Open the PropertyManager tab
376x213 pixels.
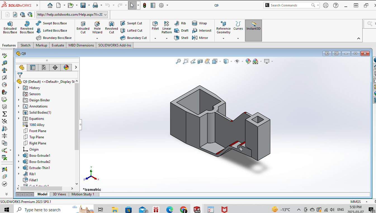33,67
